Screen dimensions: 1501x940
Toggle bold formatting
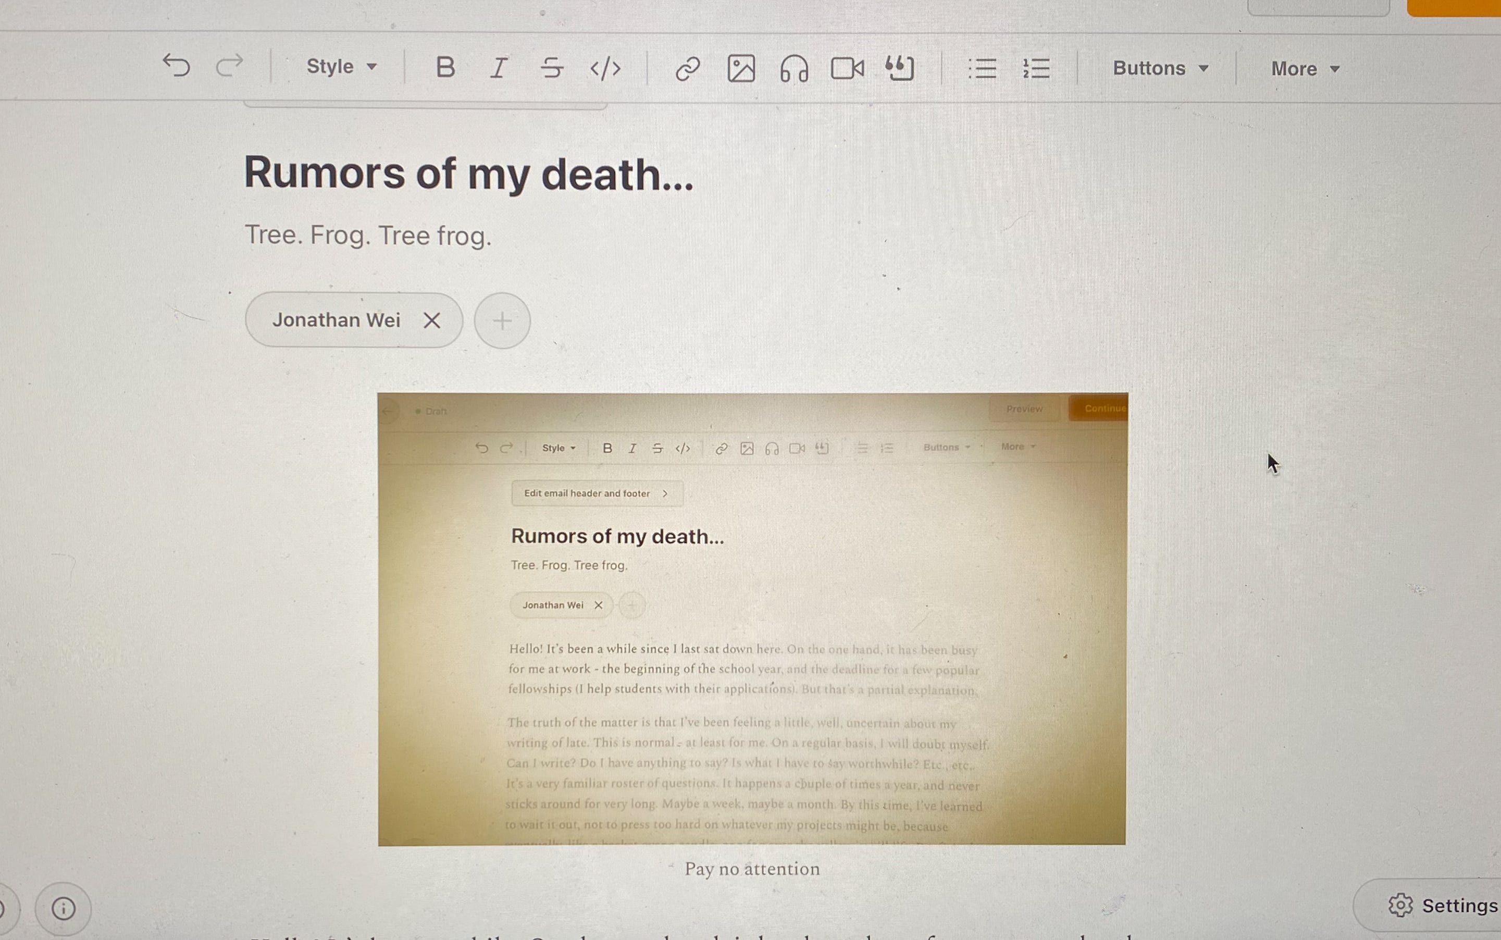pos(445,67)
